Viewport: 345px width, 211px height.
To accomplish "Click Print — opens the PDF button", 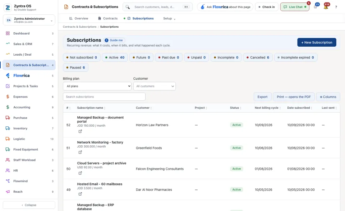I will [294, 97].
